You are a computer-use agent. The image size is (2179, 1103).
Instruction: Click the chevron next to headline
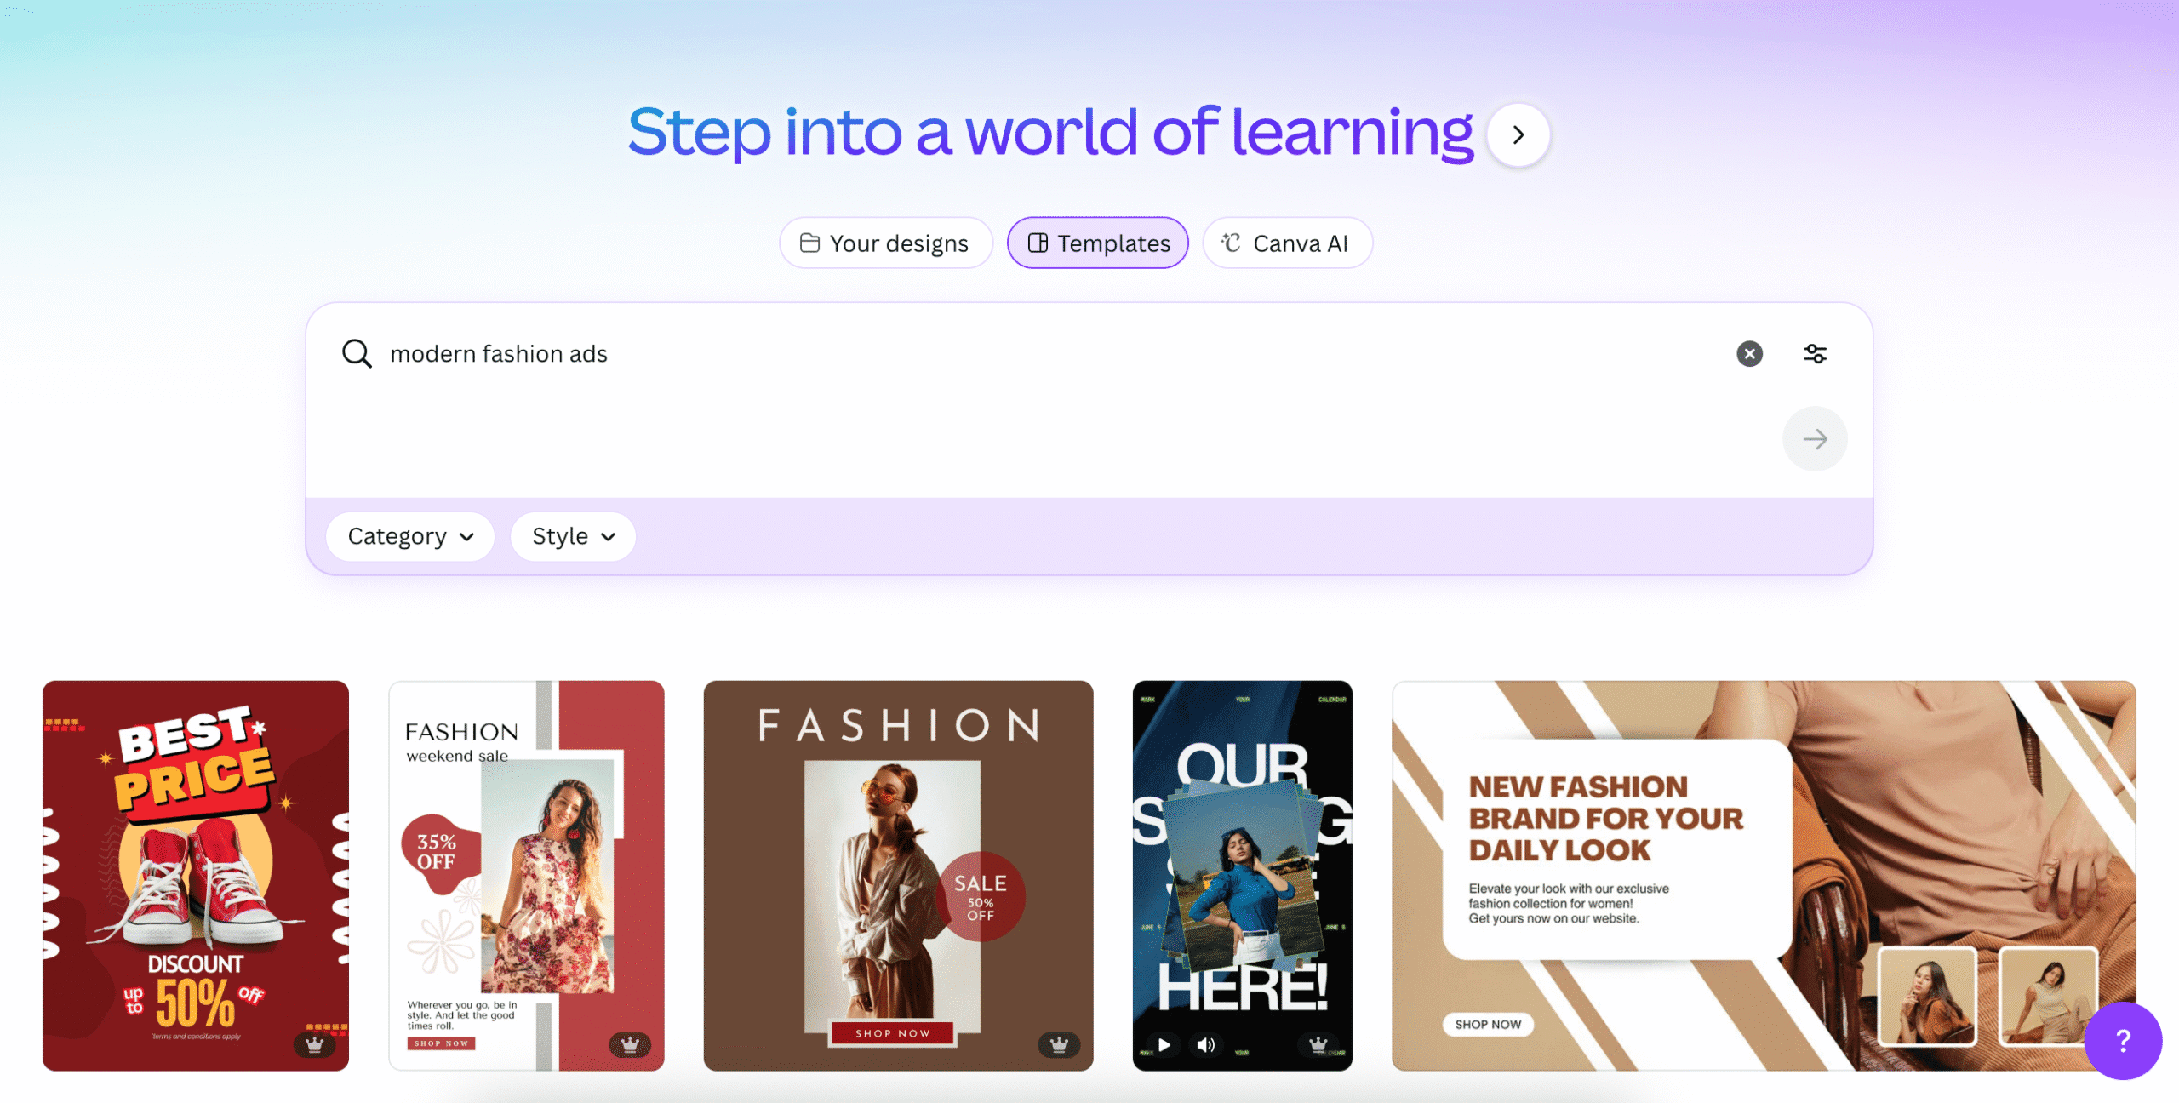(x=1518, y=134)
